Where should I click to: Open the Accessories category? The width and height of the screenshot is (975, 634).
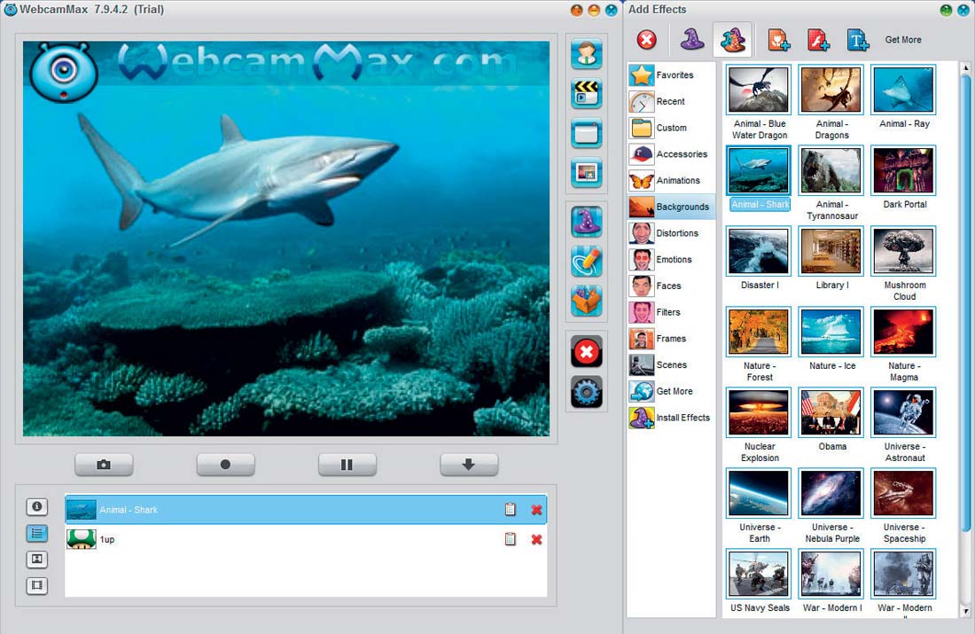pyautogui.click(x=671, y=154)
